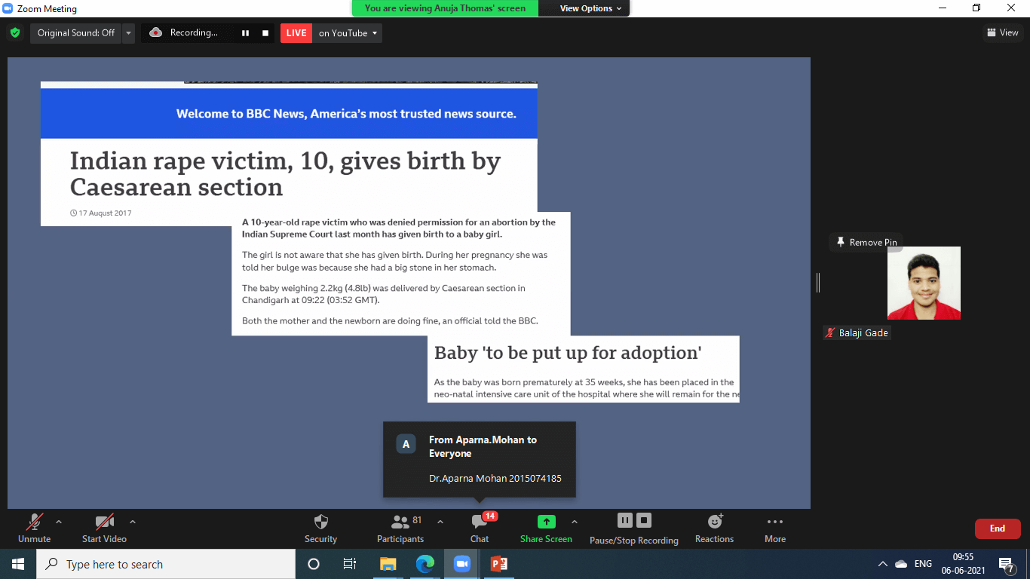Click the Windows search box

[166, 564]
